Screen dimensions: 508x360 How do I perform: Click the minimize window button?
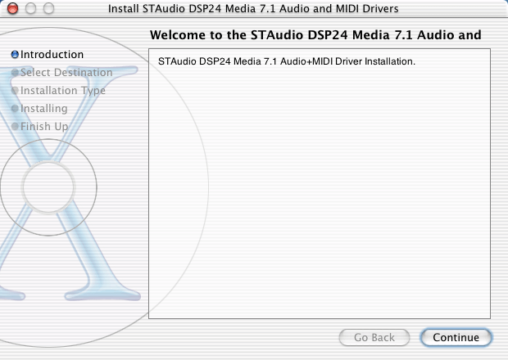coord(31,8)
